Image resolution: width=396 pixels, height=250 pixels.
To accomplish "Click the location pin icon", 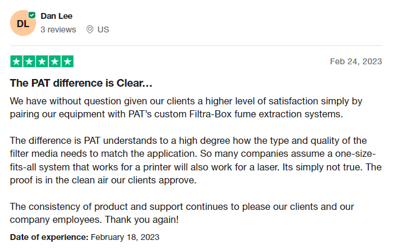I will click(x=90, y=29).
